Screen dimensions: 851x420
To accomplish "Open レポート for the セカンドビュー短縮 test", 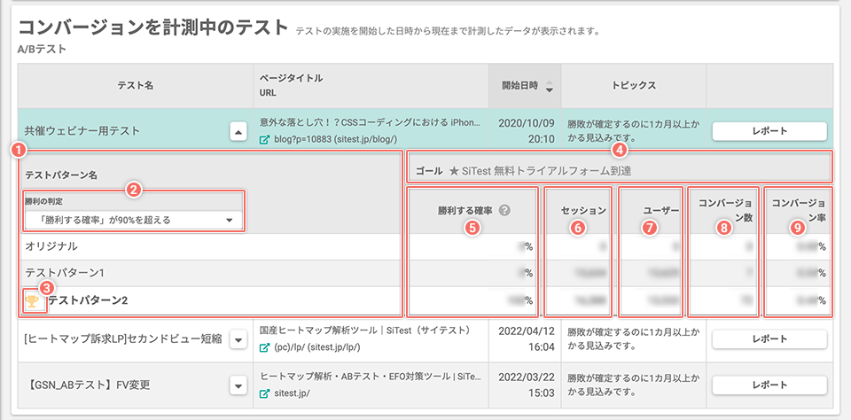I will [x=769, y=339].
